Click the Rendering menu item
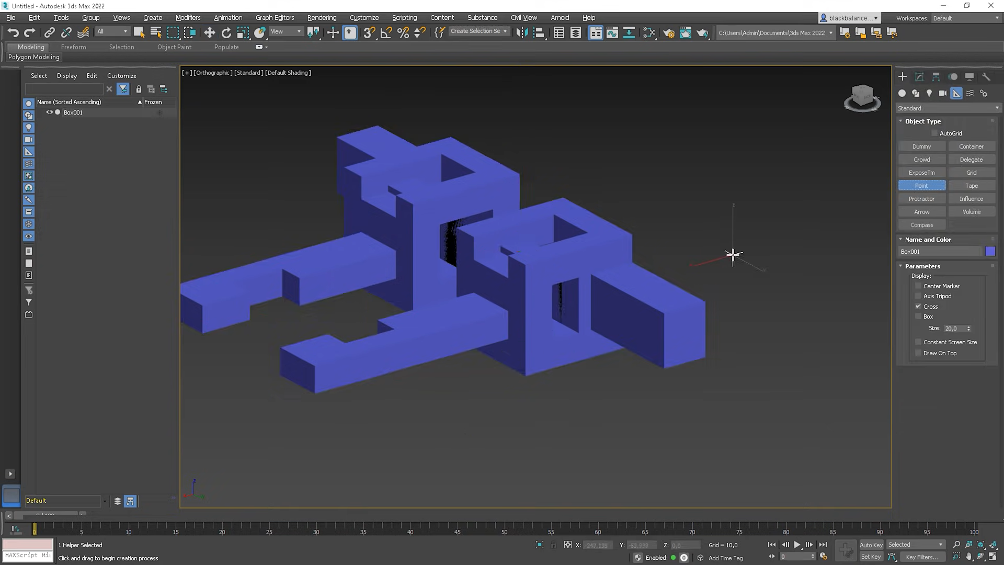 322,17
